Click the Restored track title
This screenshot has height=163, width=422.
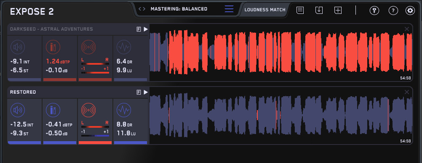(x=23, y=92)
